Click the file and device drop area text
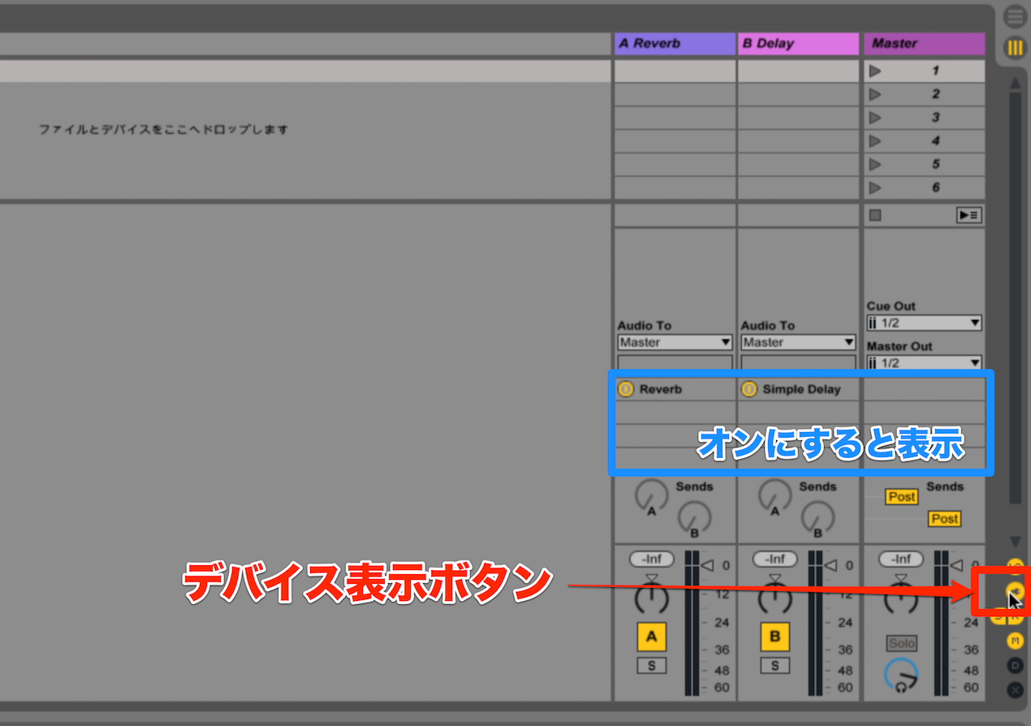This screenshot has height=726, width=1031. [x=164, y=129]
